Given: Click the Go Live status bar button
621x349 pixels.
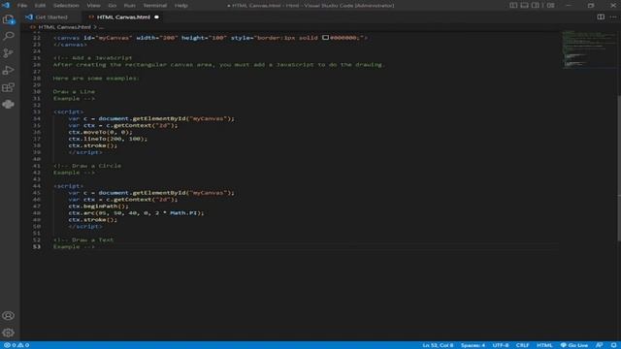Looking at the screenshot, I should point(574,345).
